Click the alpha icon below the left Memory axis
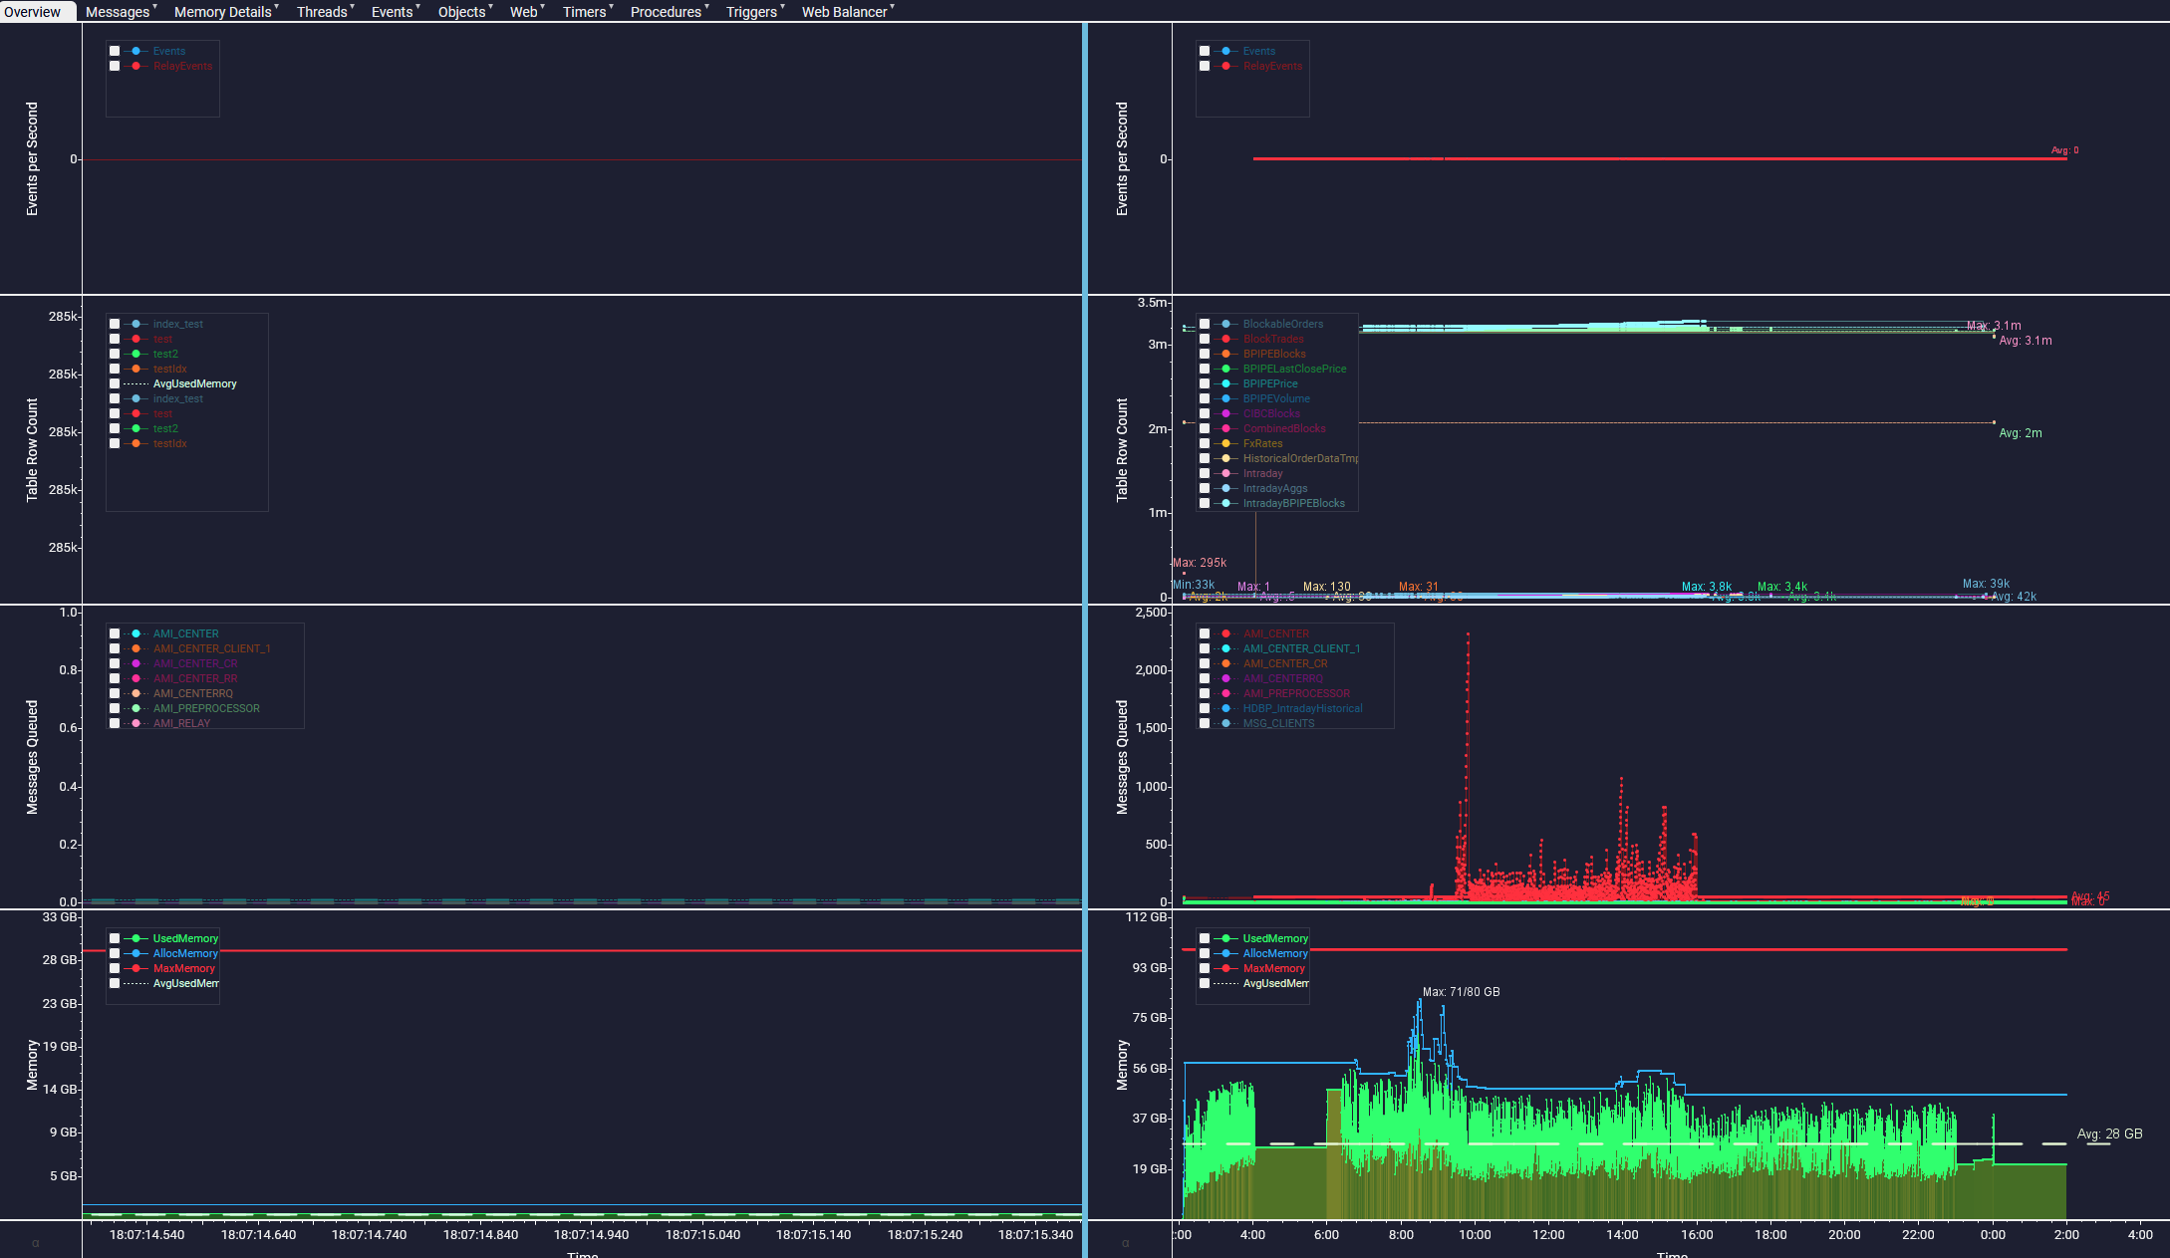The width and height of the screenshot is (2170, 1258). [36, 1243]
